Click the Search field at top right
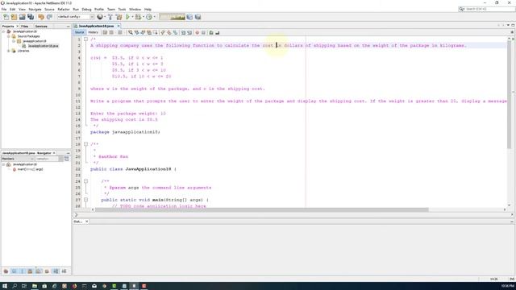This screenshot has width=516, height=290. [x=487, y=9]
